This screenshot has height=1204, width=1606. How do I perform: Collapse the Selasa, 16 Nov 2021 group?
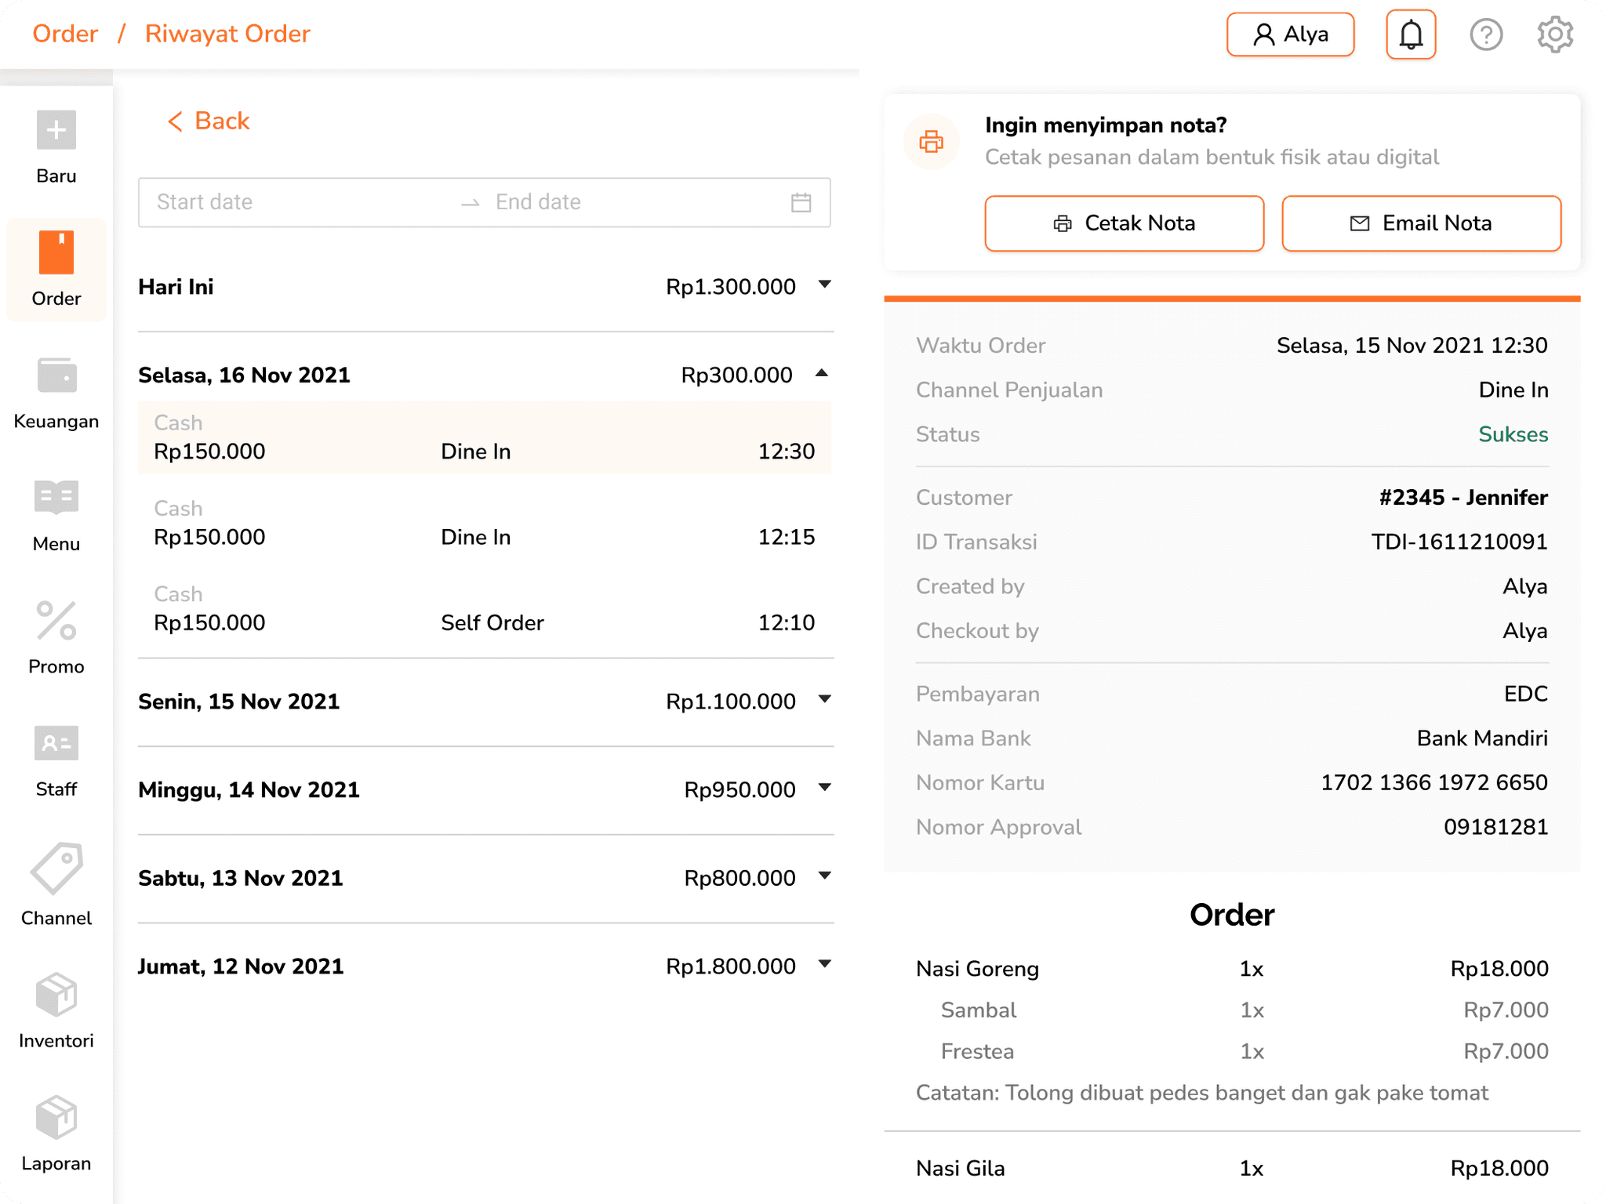[821, 374]
